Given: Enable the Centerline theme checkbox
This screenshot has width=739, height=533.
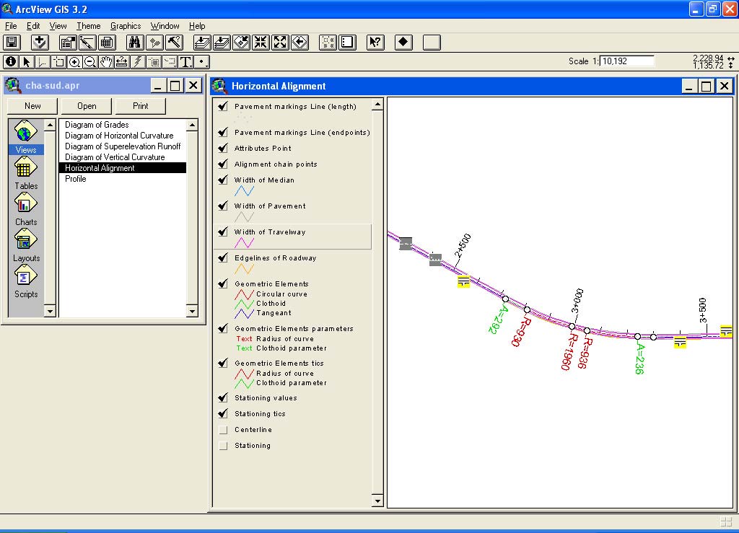Looking at the screenshot, I should click(x=224, y=430).
